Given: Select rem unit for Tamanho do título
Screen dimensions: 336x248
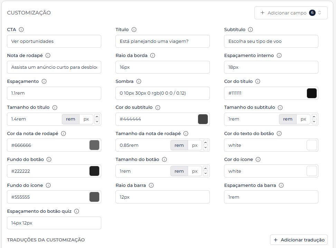Looking at the screenshot, I should [71, 119].
